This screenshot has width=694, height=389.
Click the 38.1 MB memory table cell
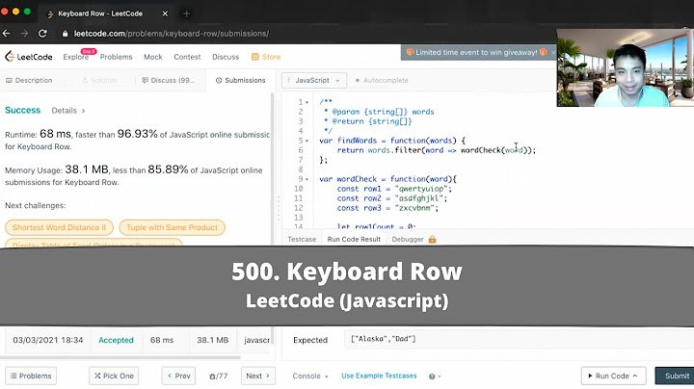point(212,340)
